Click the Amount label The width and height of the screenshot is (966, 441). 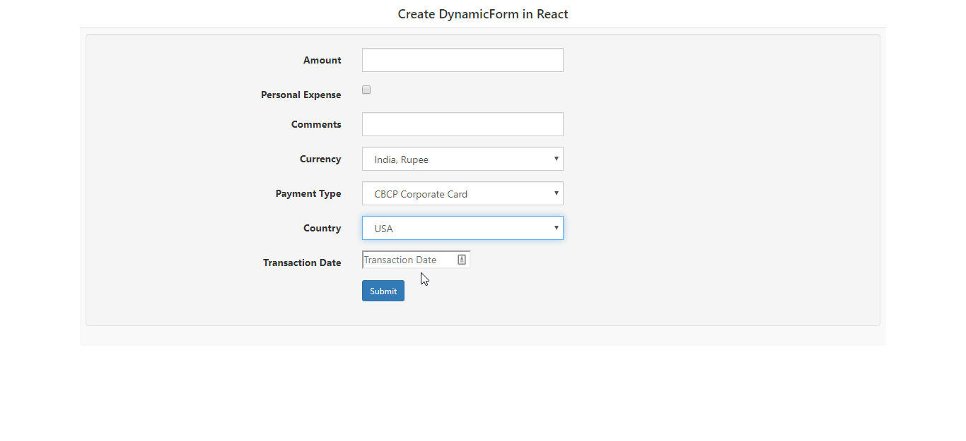[x=322, y=60]
